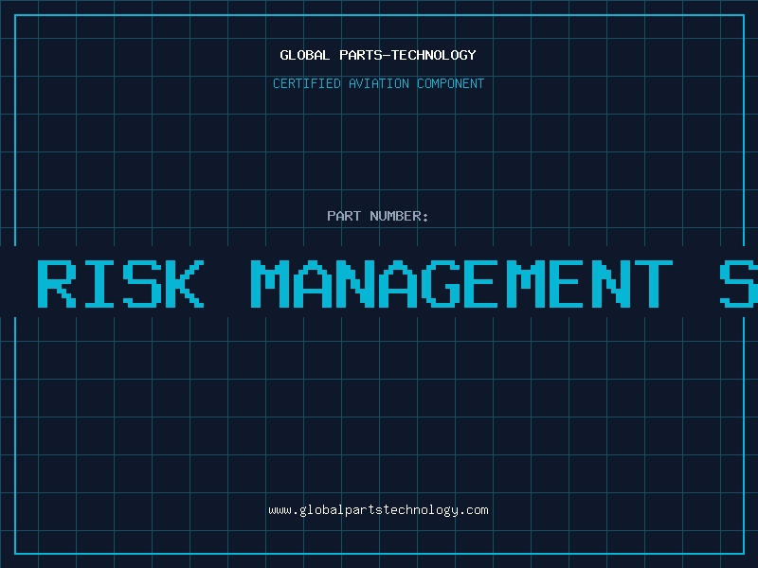Click the PART NUMBER: label
The image size is (758, 568).
[378, 216]
